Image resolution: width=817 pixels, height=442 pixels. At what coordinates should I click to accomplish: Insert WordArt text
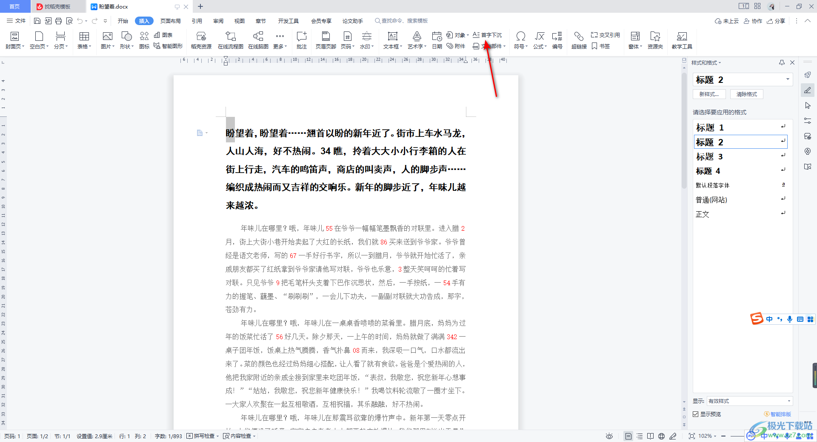click(417, 40)
